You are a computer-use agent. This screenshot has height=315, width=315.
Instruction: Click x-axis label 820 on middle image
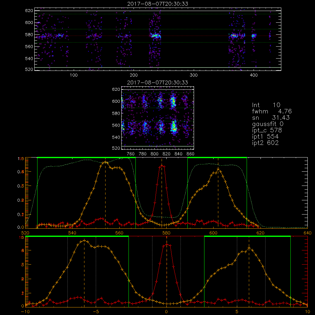[x=167, y=154]
